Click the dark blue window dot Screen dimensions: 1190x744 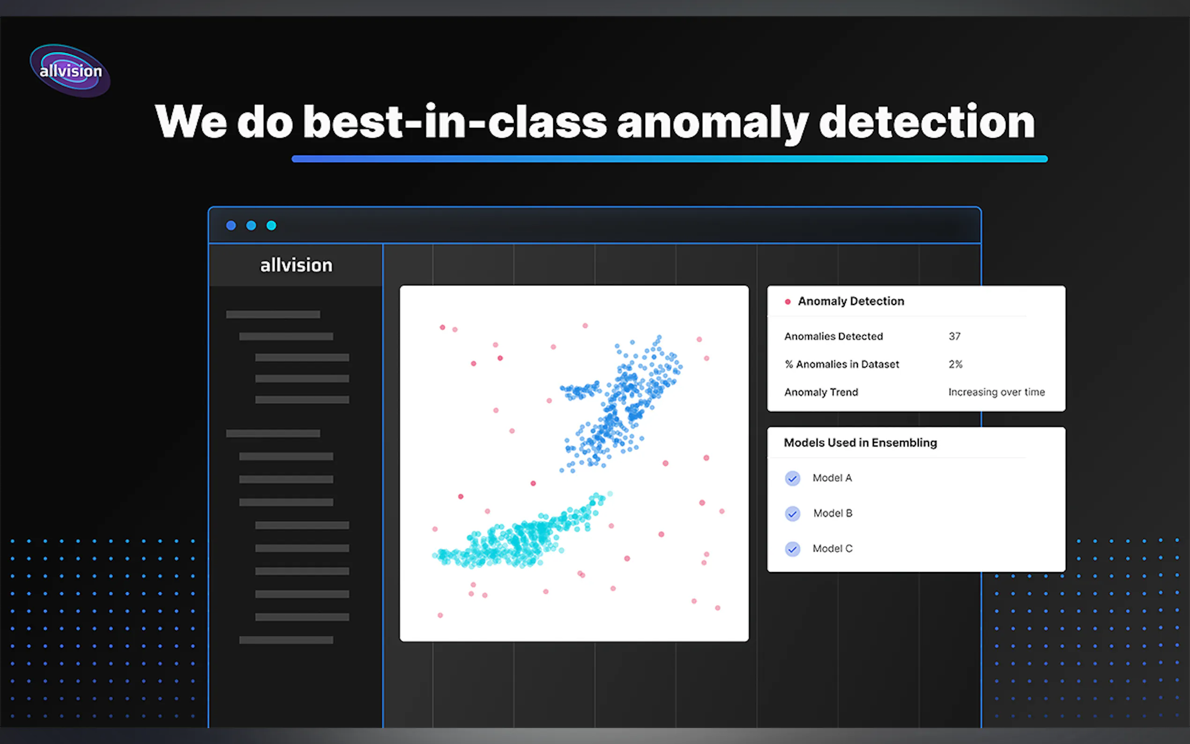[231, 225]
